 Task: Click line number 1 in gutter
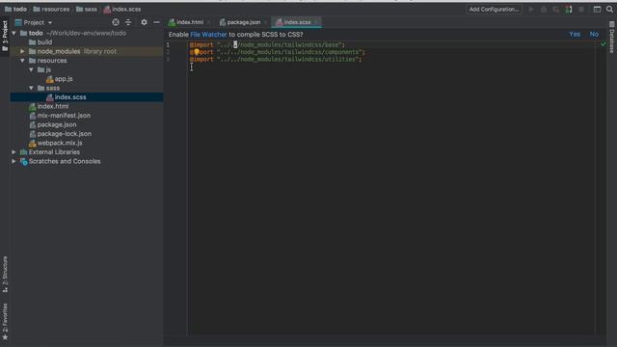(x=168, y=45)
